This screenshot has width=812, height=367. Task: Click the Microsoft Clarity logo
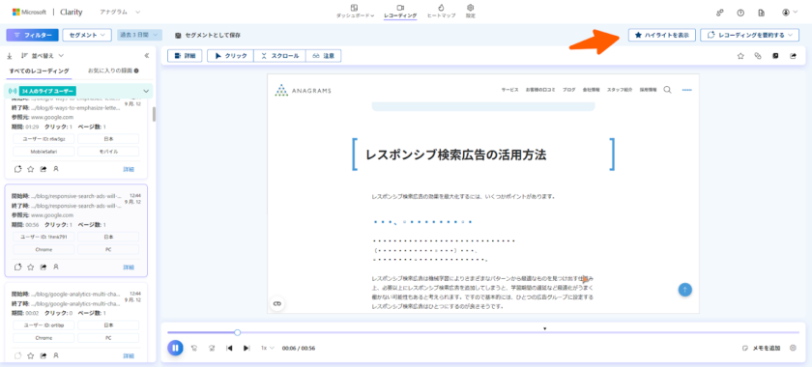47,12
